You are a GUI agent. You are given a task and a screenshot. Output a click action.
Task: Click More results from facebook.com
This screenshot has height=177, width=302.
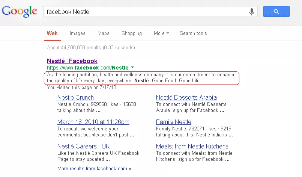click(x=94, y=168)
